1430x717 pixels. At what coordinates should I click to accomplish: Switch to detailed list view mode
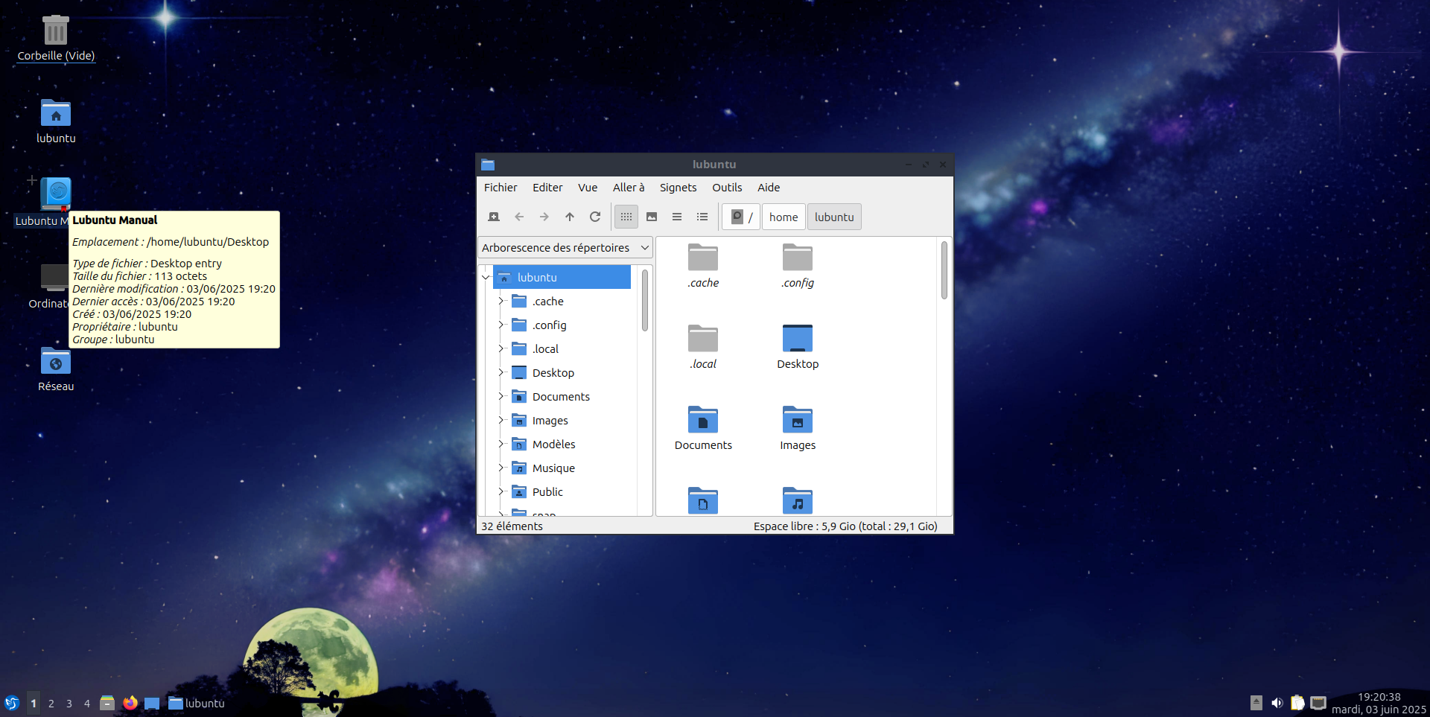click(702, 217)
